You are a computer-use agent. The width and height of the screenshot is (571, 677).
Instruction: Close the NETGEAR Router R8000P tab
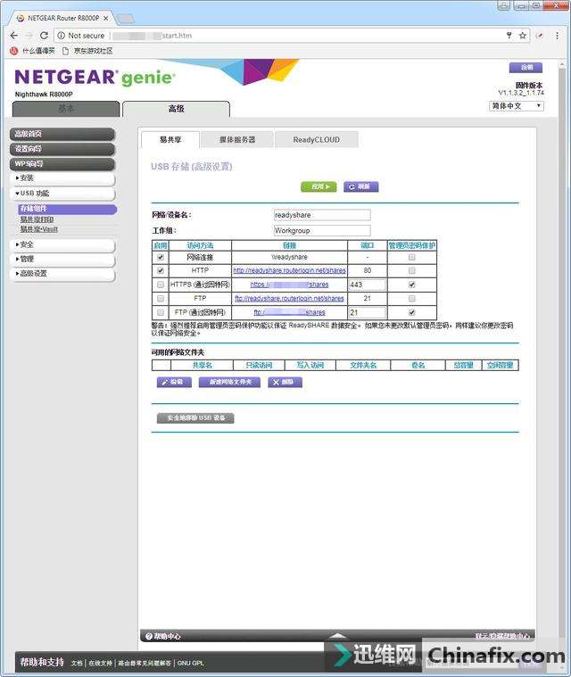click(106, 18)
